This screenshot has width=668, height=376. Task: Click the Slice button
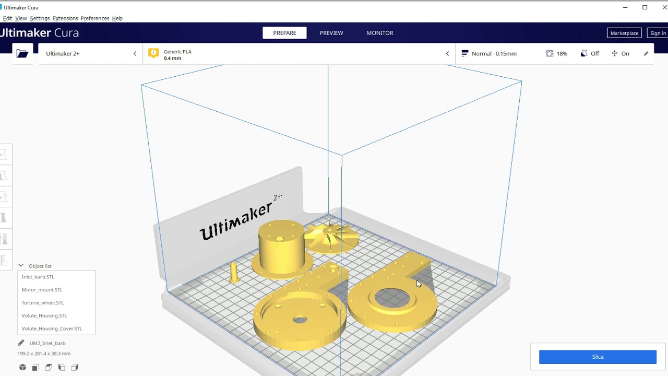(598, 357)
